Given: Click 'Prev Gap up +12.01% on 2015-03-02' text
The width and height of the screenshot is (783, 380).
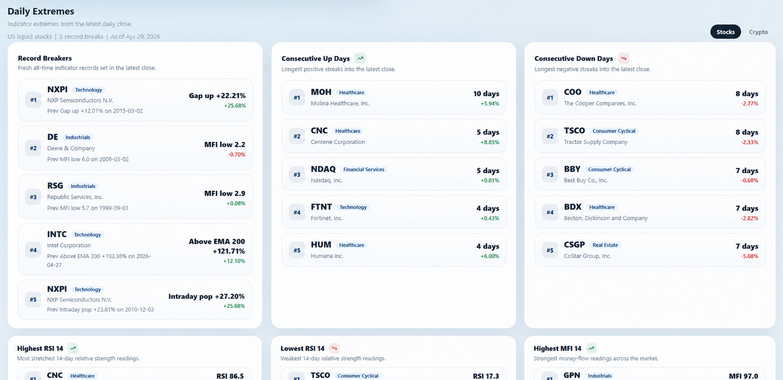Looking at the screenshot, I should 95,111.
